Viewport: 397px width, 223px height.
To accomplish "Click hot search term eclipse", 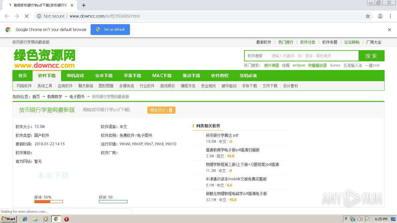I will [x=299, y=65].
